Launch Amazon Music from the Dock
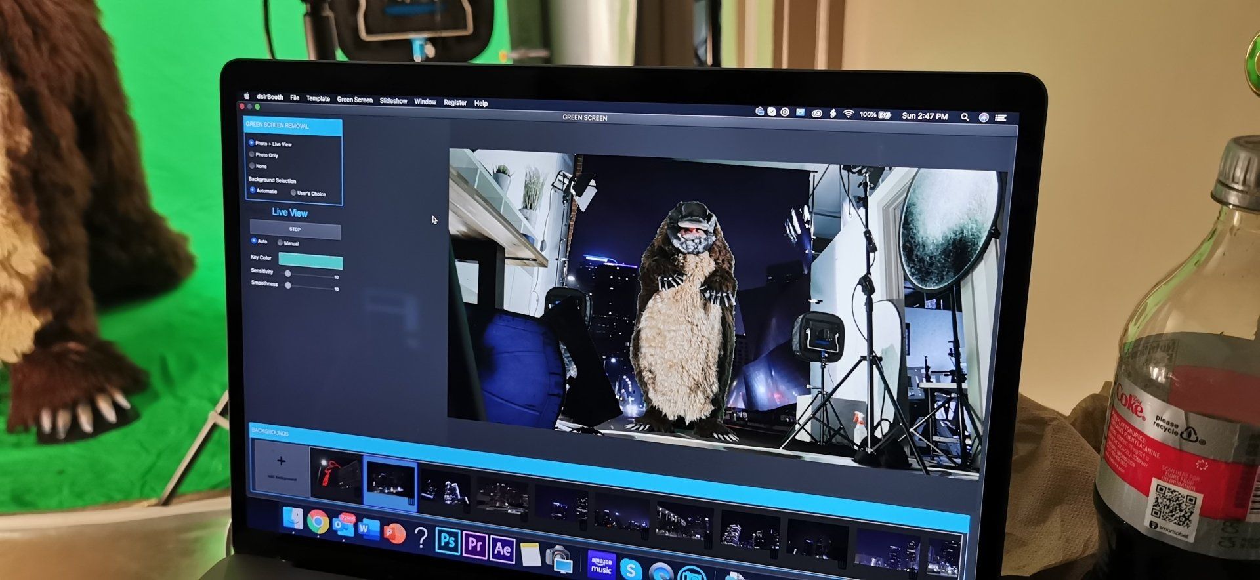Image resolution: width=1260 pixels, height=580 pixels. click(601, 565)
